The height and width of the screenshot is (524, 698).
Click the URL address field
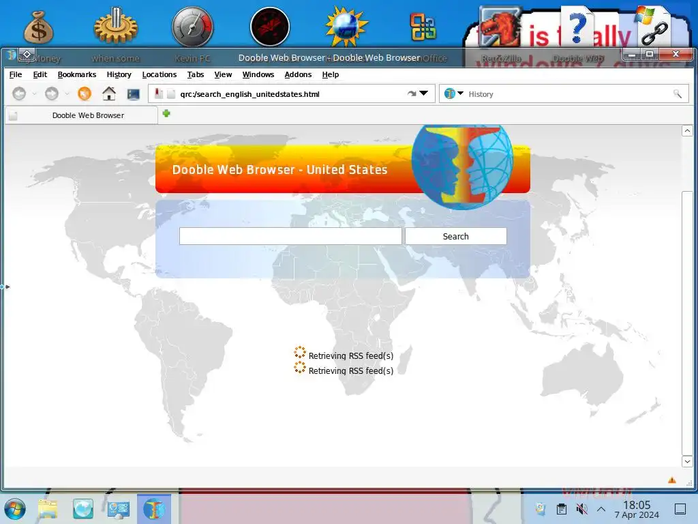[x=292, y=94]
